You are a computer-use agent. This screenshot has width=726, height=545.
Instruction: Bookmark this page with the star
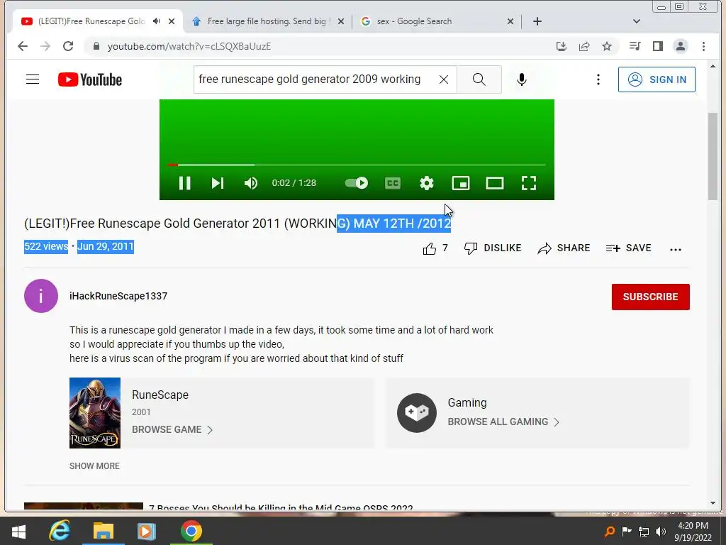[x=607, y=46]
